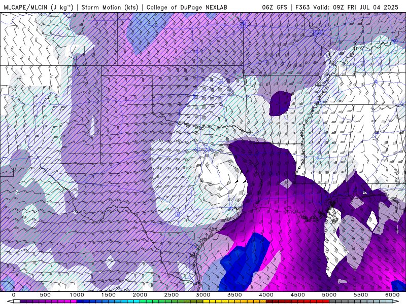Click the 0 value on the color scale
This screenshot has width=406, height=304.
pos(14,295)
